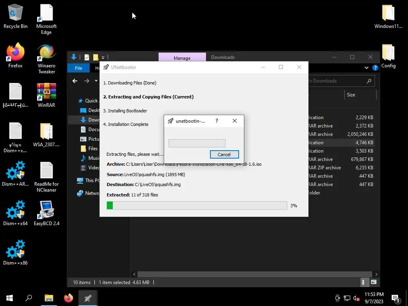Click Explorer's back navigation arrow

pyautogui.click(x=75, y=81)
